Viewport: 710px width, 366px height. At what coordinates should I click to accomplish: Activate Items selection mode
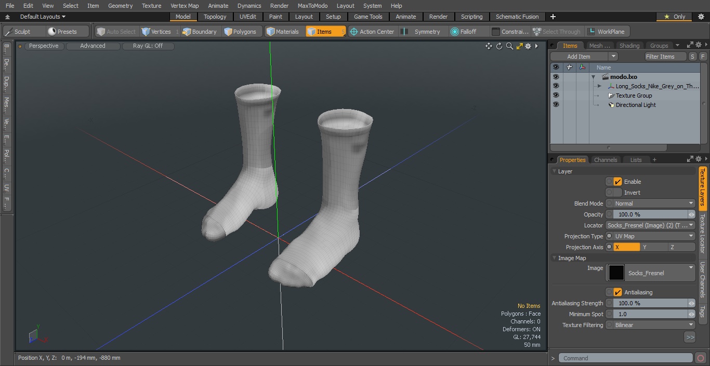click(x=325, y=32)
